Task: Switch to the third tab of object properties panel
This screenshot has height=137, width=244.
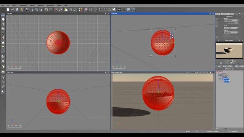Action: pos(239,14)
